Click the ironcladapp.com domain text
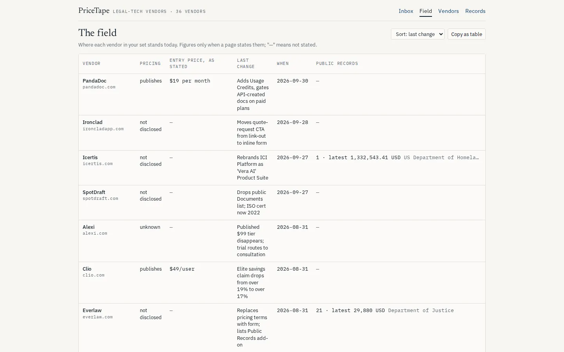This screenshot has width=564, height=352. [x=103, y=129]
